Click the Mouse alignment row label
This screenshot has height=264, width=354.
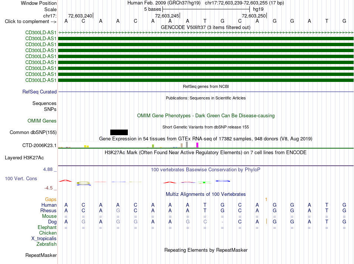point(49,216)
